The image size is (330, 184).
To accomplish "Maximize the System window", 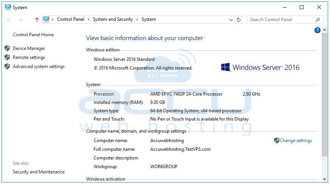I will [x=302, y=8].
